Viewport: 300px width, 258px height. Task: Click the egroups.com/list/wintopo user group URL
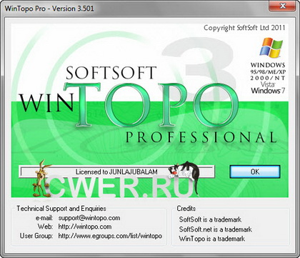click(110, 236)
